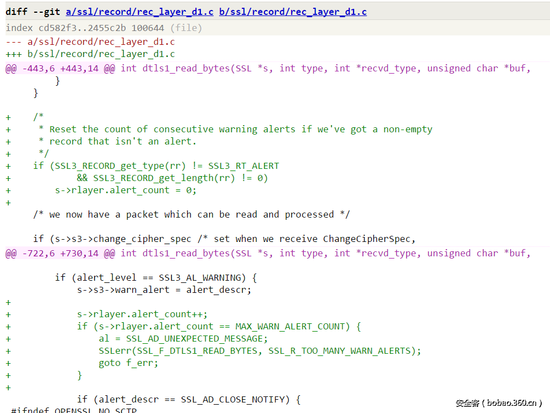Open the b/ssl/record/rec_layer_d1.c file link

pos(293,12)
